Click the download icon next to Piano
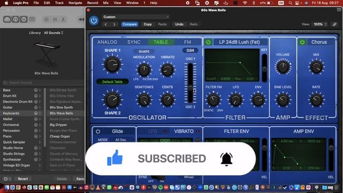 coord(36,136)
